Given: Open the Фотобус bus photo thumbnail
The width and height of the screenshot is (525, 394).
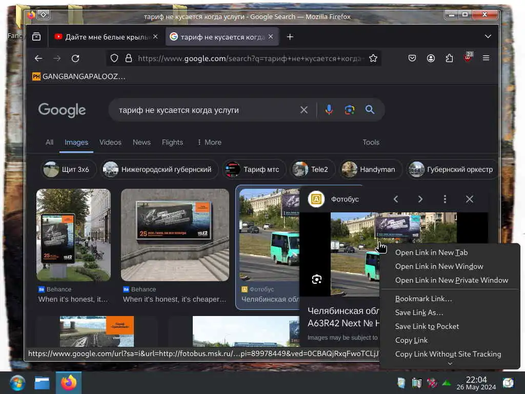Looking at the screenshot, I should 270,234.
